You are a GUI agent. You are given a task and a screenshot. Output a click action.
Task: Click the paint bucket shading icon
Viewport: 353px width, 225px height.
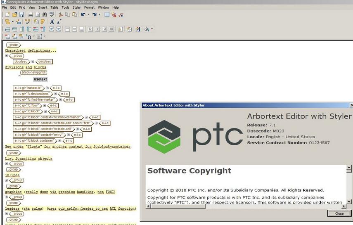pos(147,29)
